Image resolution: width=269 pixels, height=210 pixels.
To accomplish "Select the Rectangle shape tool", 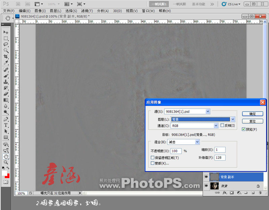I will coord(6,137).
